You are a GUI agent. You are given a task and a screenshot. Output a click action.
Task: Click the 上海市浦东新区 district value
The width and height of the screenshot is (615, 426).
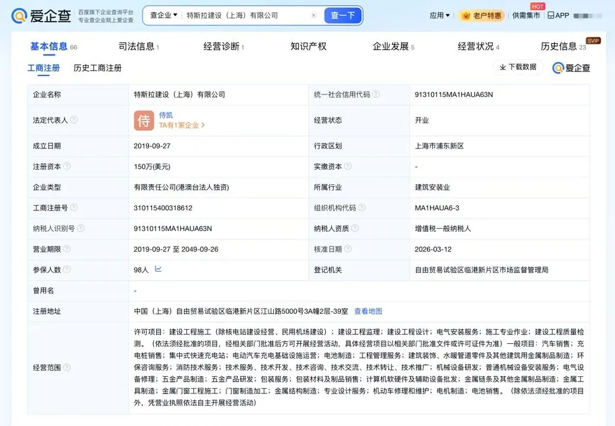(x=439, y=146)
